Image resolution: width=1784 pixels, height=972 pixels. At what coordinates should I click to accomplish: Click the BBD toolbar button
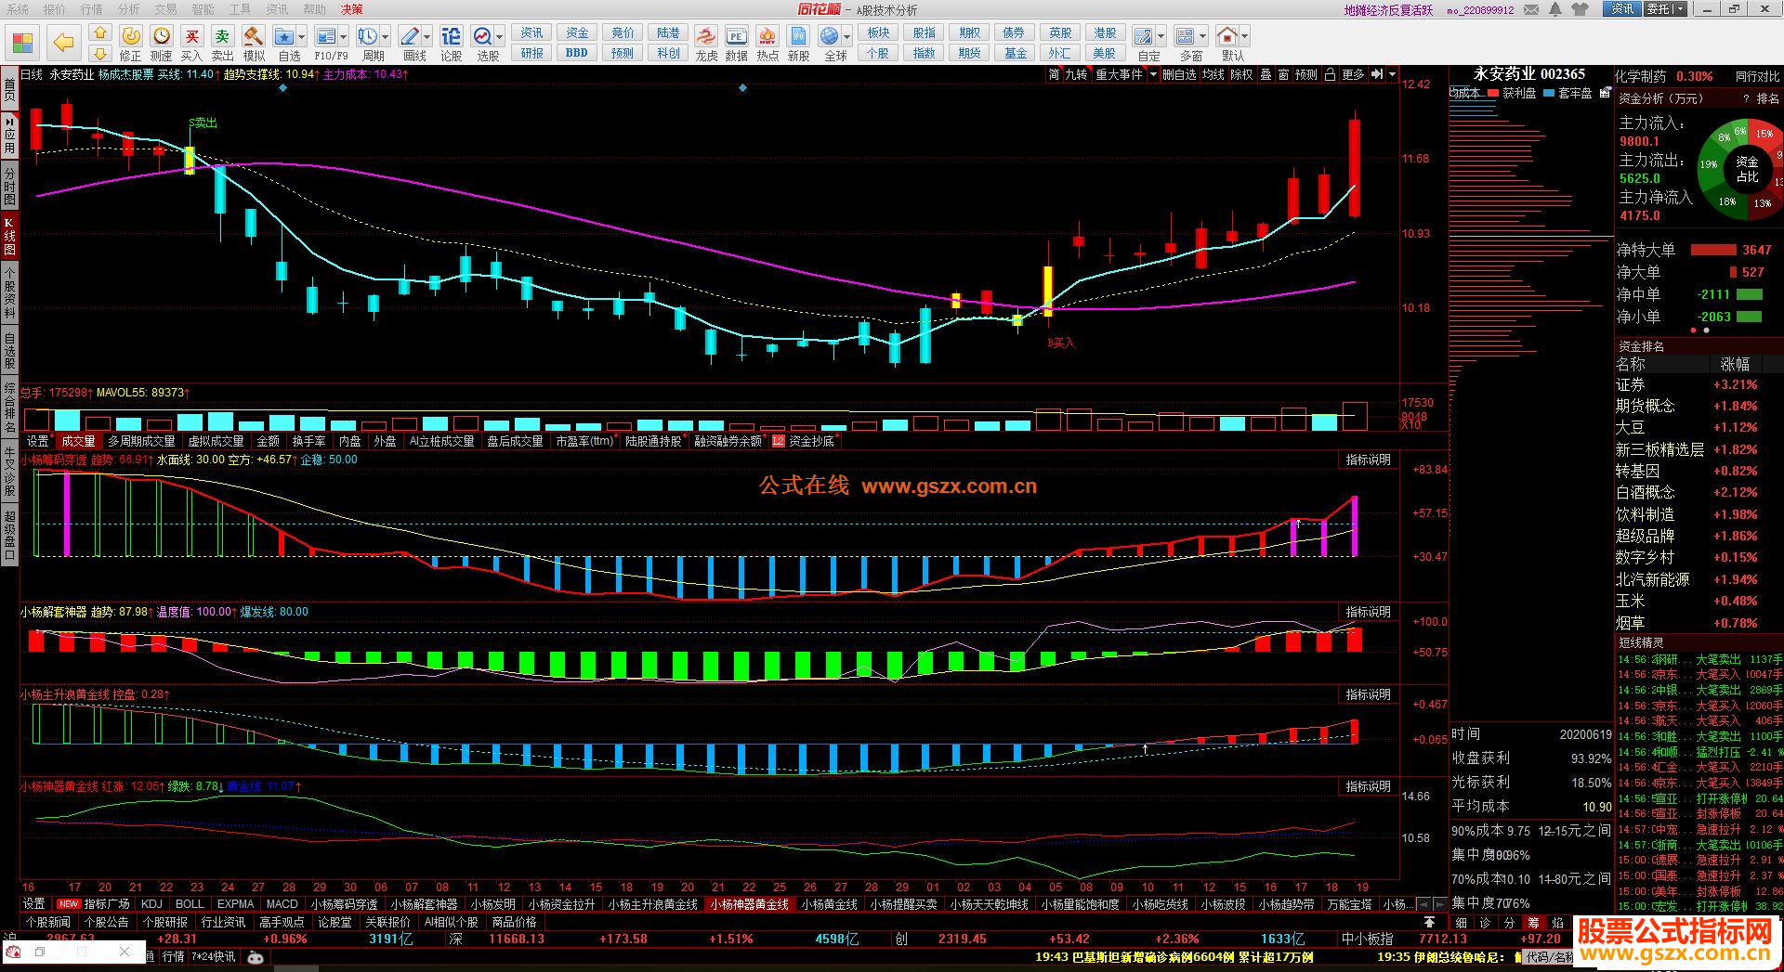[577, 53]
